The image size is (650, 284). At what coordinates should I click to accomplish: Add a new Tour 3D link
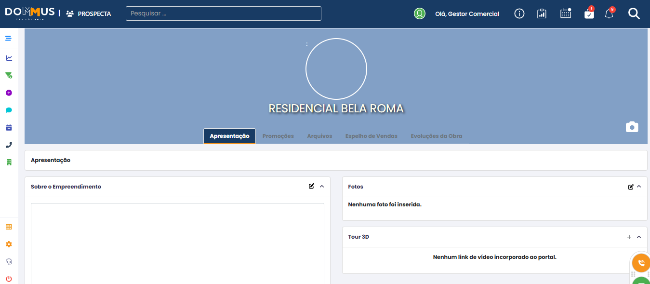(629, 237)
